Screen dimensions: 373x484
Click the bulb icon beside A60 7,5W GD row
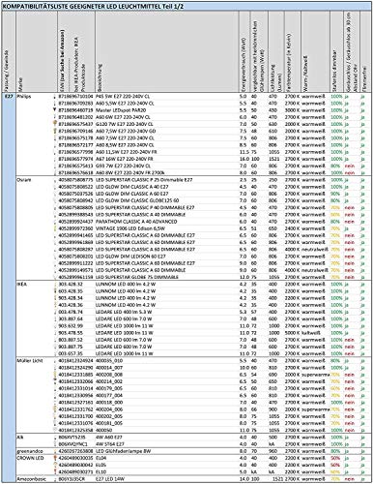[54, 131]
